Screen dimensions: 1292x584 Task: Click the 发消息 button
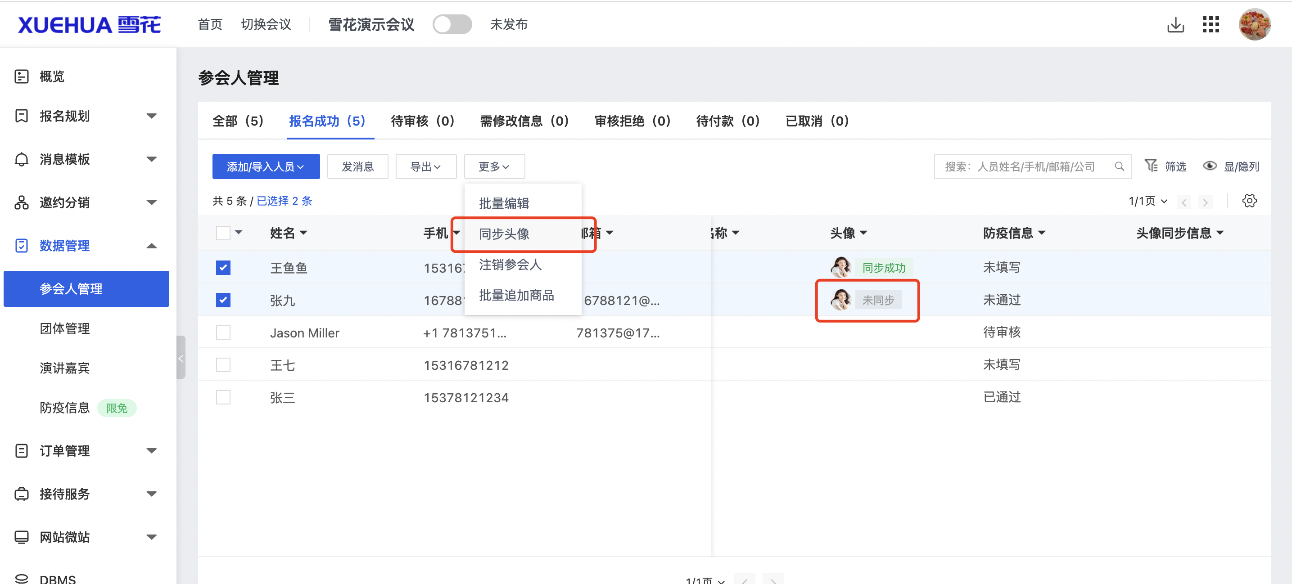coord(357,166)
